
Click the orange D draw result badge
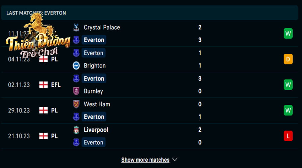[x=288, y=59]
